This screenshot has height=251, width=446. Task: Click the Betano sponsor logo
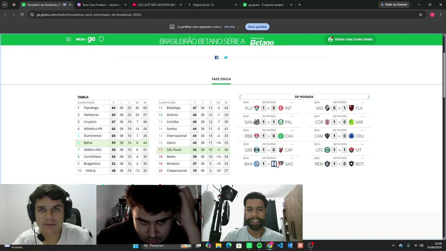coord(262,41)
